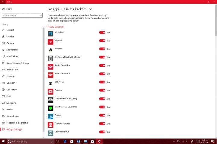This screenshot has height=144, width=217.
Task: Disable Drawboard PDF background switch
Action: pyautogui.click(x=102, y=132)
